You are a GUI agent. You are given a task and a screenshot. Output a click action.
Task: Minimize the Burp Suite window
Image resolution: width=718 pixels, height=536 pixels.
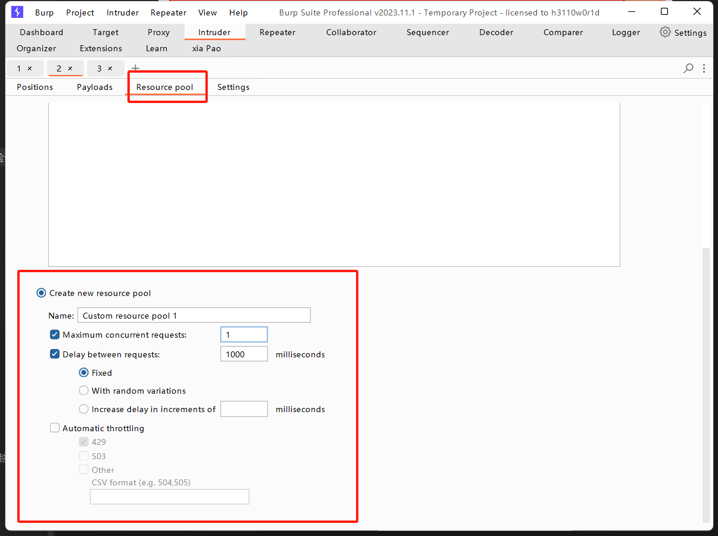(x=632, y=12)
